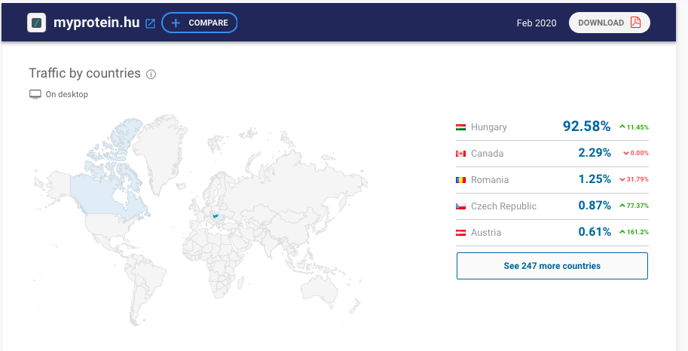Viewport: 688px width, 351px height.
Task: Click the Czech Republic flag icon
Action: [x=460, y=206]
